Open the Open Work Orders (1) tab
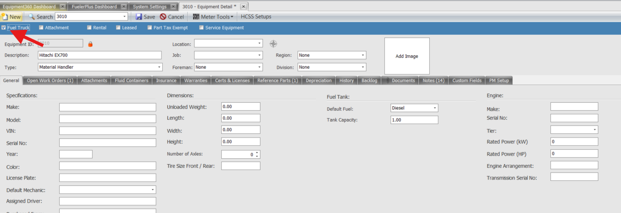The width and height of the screenshot is (621, 213). tap(50, 80)
